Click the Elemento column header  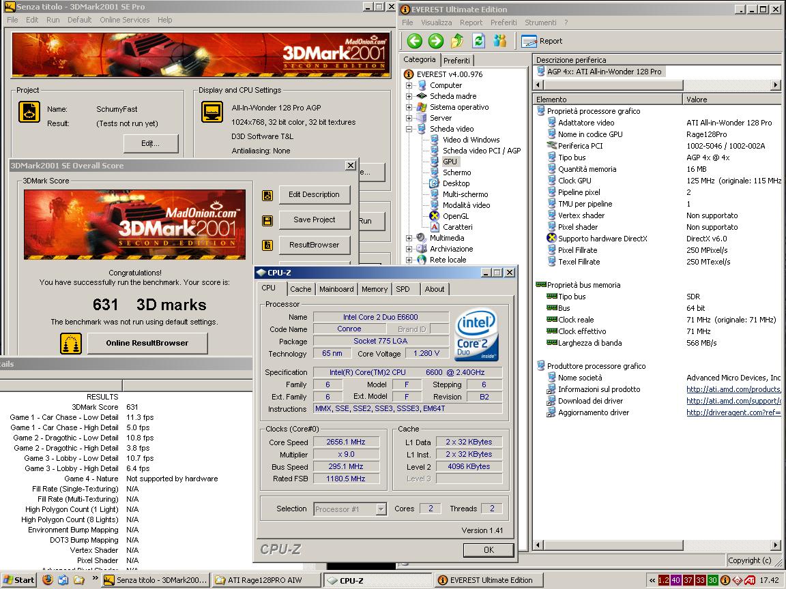tap(607, 99)
